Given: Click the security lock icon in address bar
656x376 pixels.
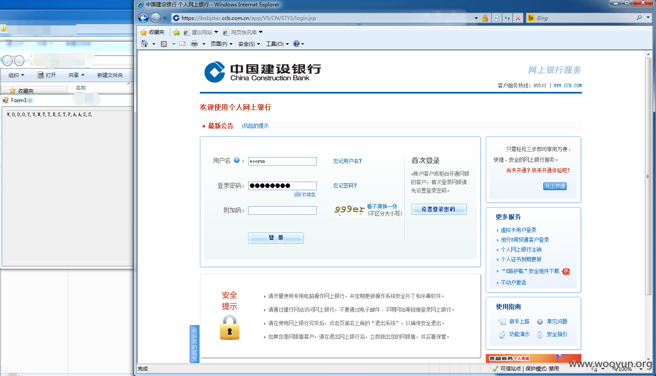Looking at the screenshot, I should (x=485, y=18).
